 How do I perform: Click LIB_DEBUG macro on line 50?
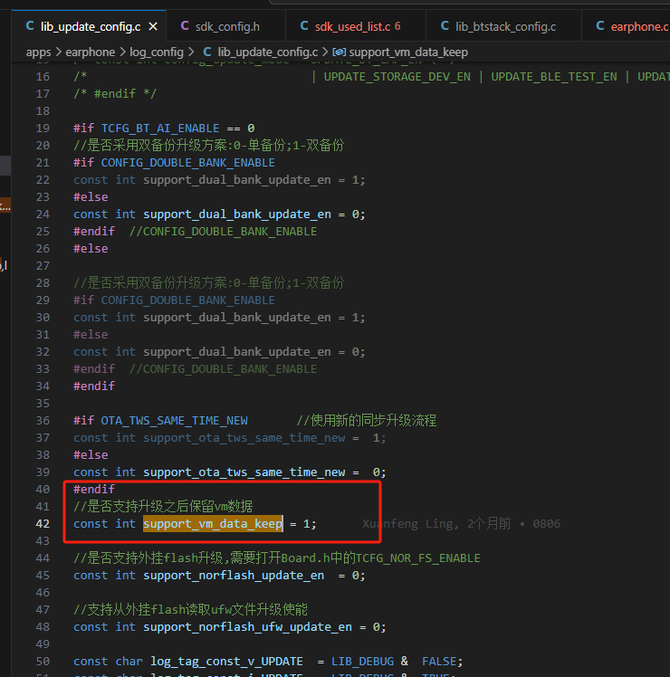tap(362, 662)
